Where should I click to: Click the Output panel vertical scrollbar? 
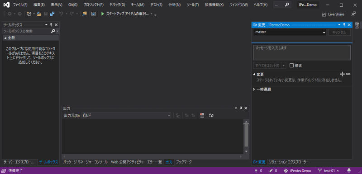click(246, 136)
